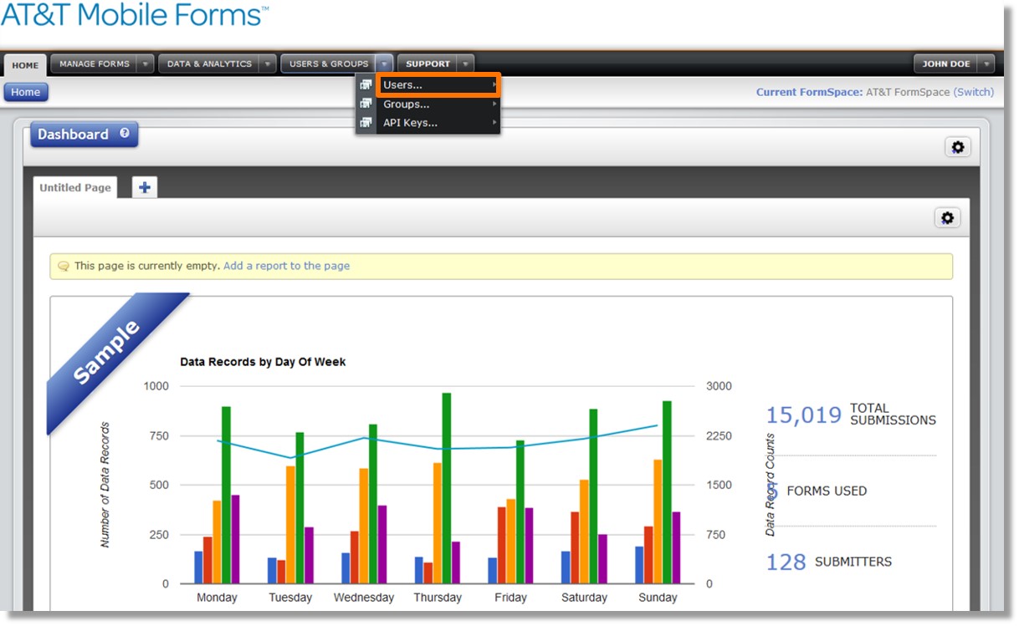This screenshot has width=1019, height=626.
Task: Open the Dashboard help question-mark icon
Action: click(125, 133)
